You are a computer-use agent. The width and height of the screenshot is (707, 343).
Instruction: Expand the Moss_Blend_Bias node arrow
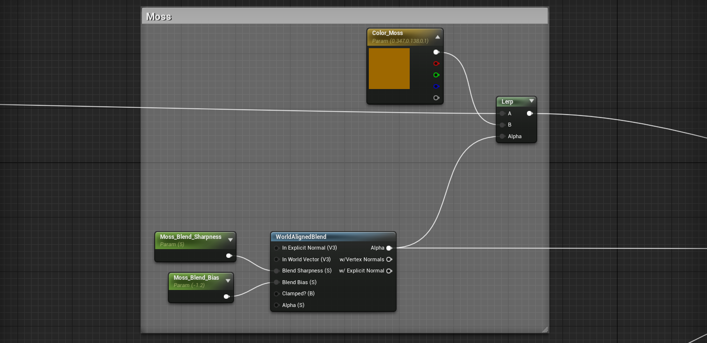click(228, 281)
